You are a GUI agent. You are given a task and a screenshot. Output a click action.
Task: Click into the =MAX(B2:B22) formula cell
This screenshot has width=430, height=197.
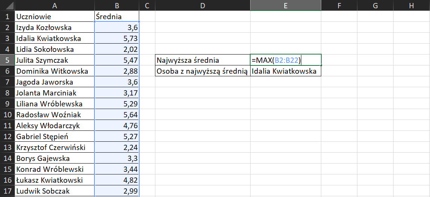pyautogui.click(x=286, y=60)
